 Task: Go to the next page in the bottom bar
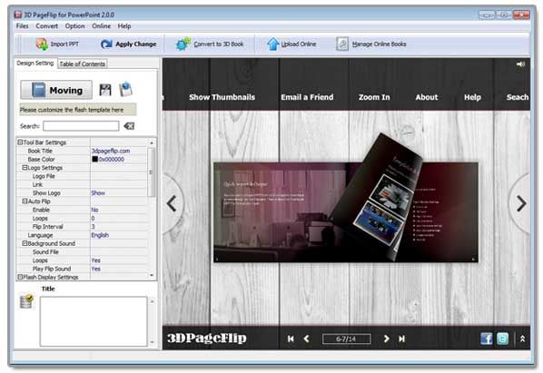pos(387,339)
